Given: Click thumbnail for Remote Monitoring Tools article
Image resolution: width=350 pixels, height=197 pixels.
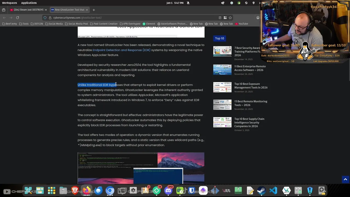Looking at the screenshot, I should click(x=222, y=105).
